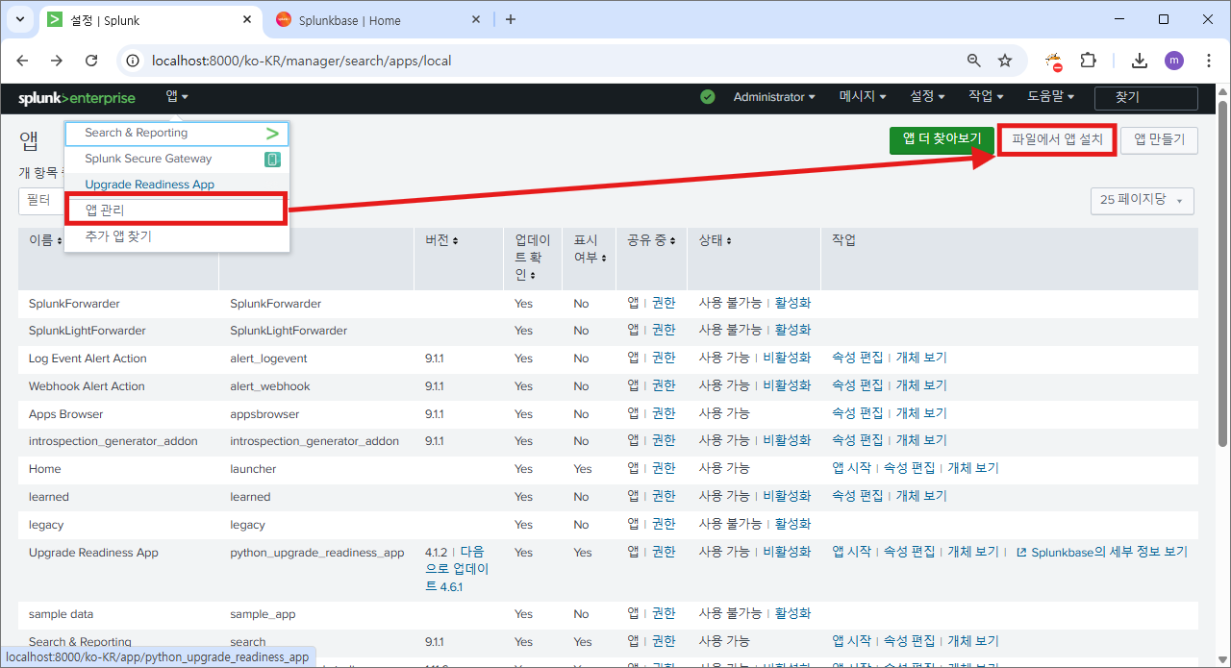Click the 앱 더 찾아보기 green button

point(942,139)
